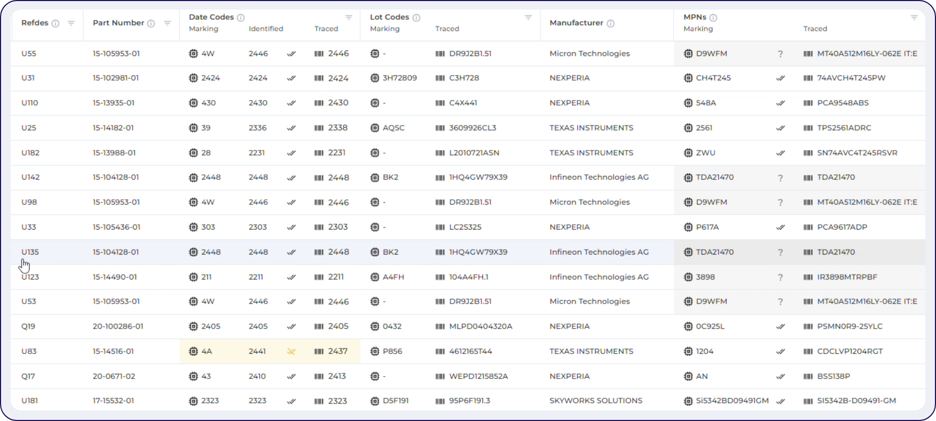The image size is (936, 421).
Task: Click the question mark icon in row U55
Action: [780, 54]
